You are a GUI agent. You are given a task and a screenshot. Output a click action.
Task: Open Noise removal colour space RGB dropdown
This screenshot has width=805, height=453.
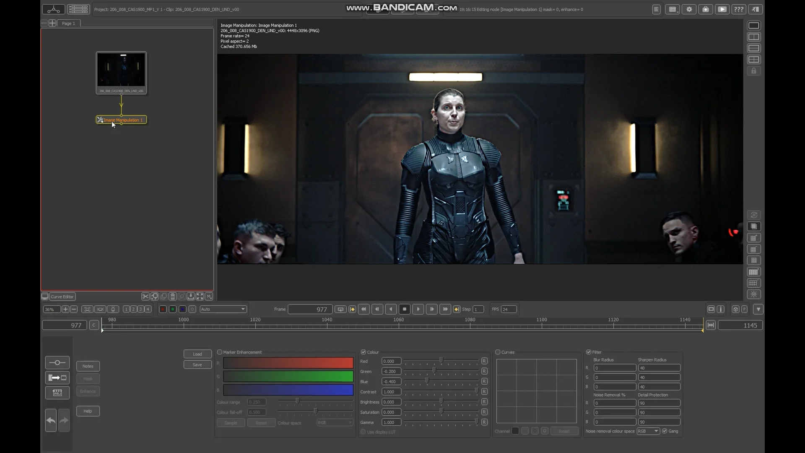[x=648, y=431]
